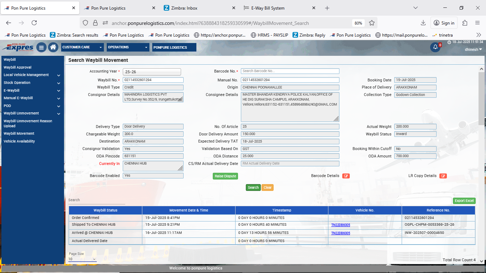
Task: Click the Barcode Details edit icon
Action: point(346,176)
